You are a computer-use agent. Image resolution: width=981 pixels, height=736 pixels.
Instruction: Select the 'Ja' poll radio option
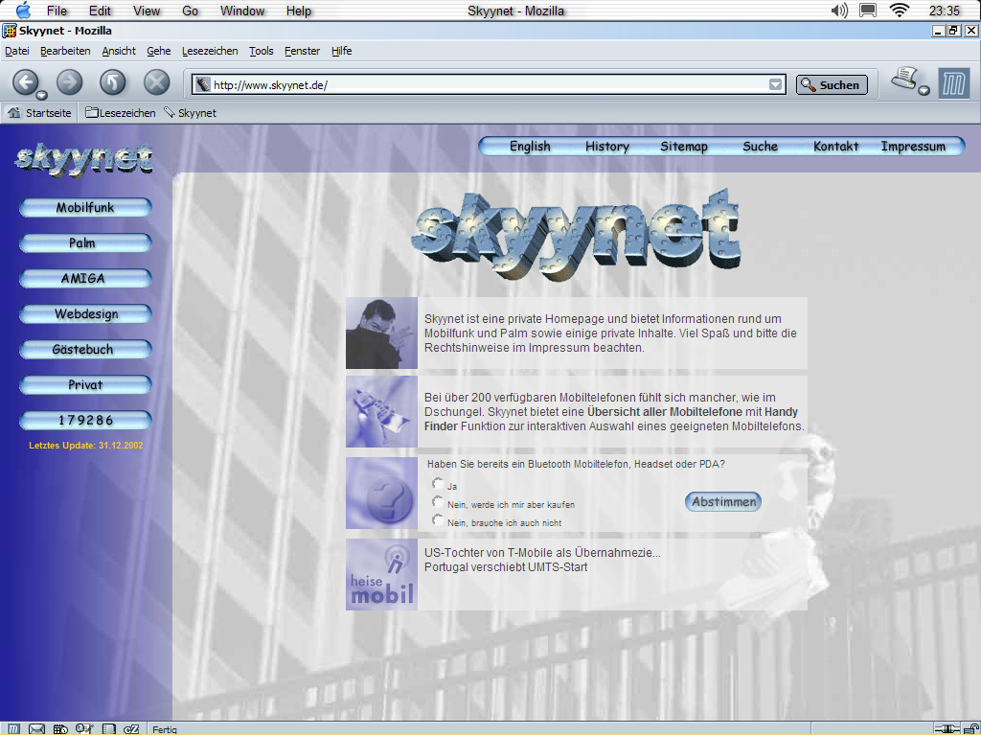(438, 484)
